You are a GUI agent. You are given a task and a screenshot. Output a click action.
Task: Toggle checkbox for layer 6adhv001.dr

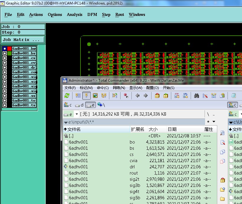[x=5, y=68]
